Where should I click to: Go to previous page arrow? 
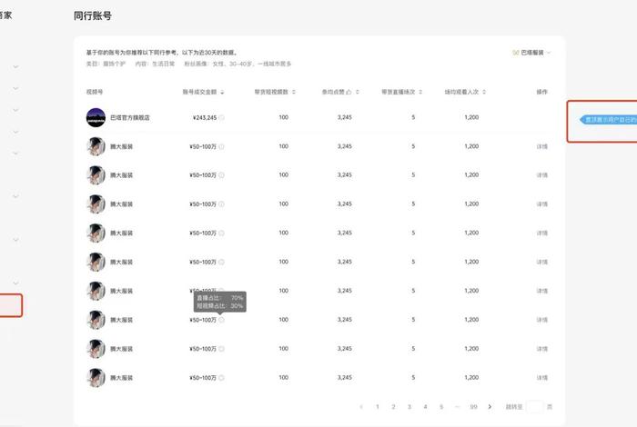(361, 407)
